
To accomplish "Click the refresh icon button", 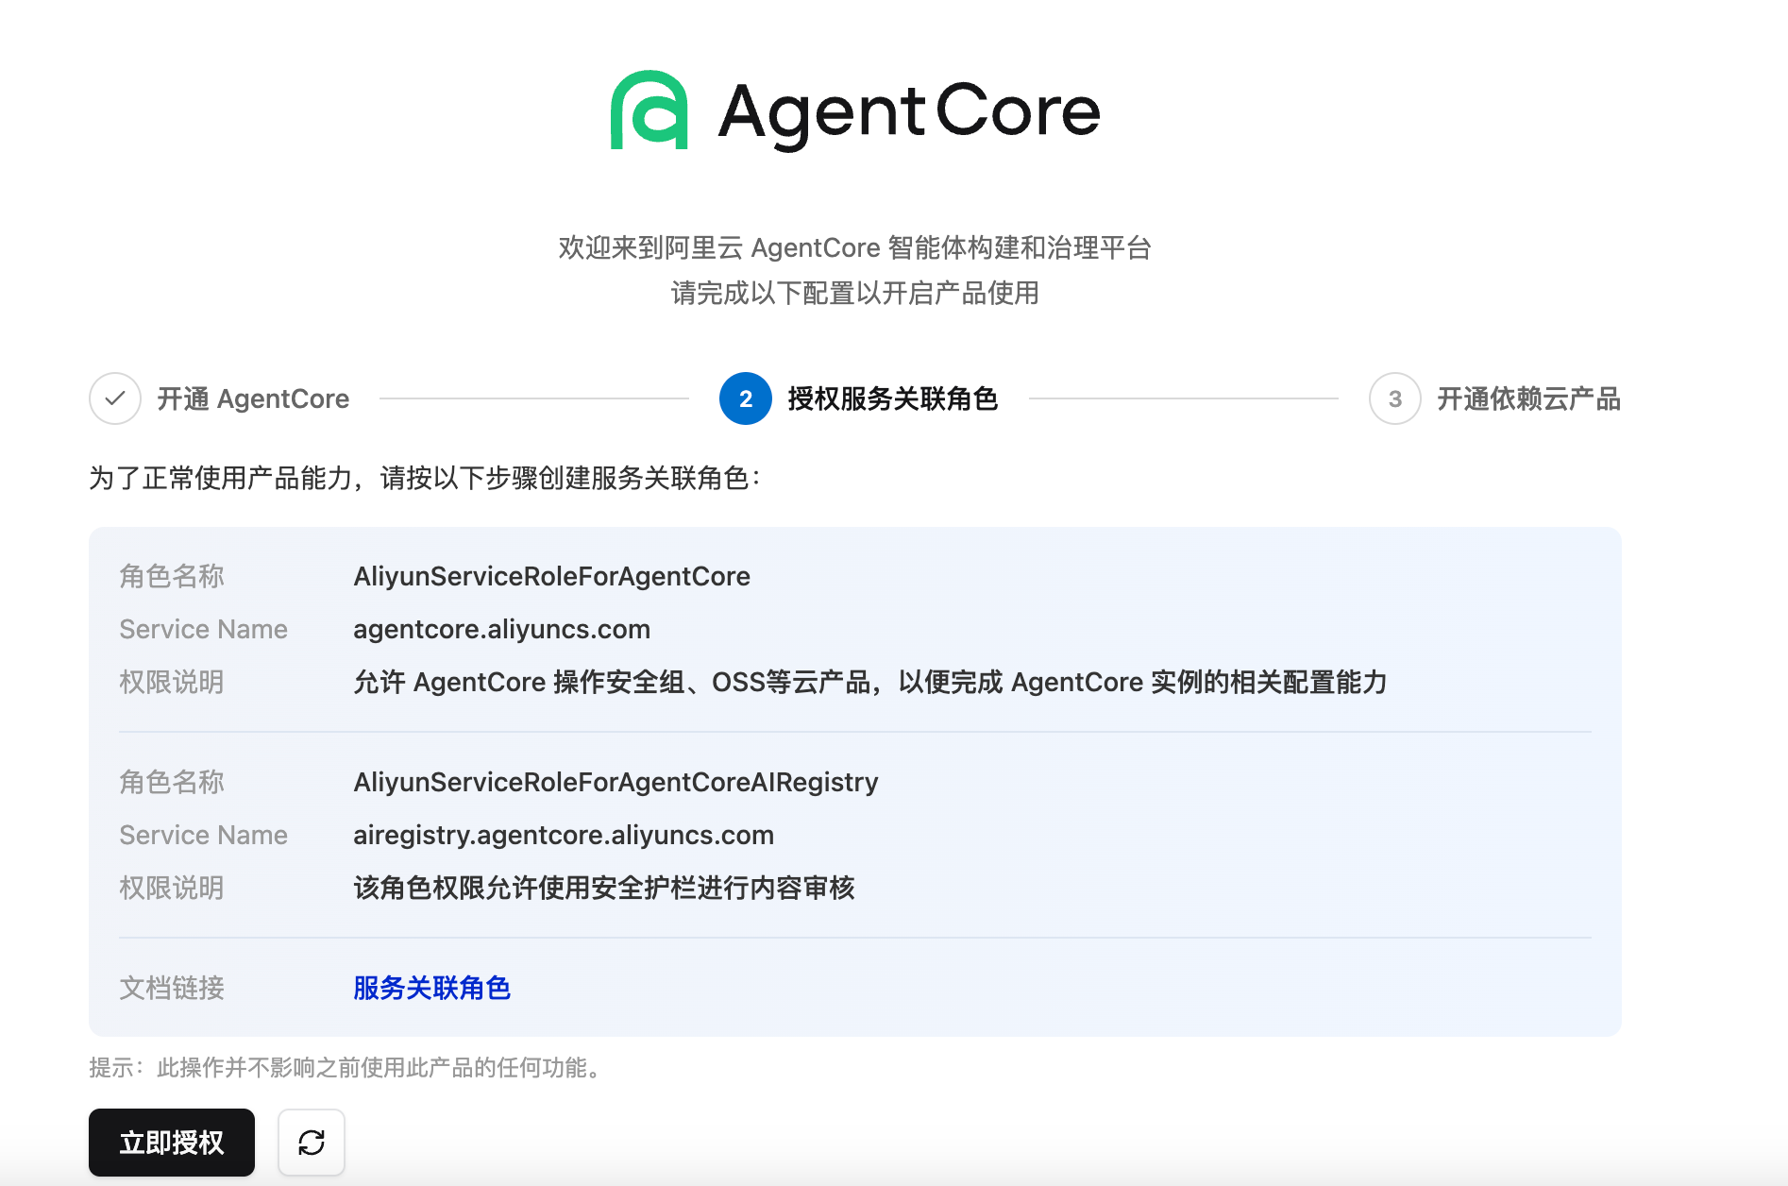I will point(312,1143).
